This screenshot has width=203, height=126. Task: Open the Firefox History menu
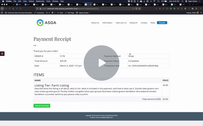[31, 1]
